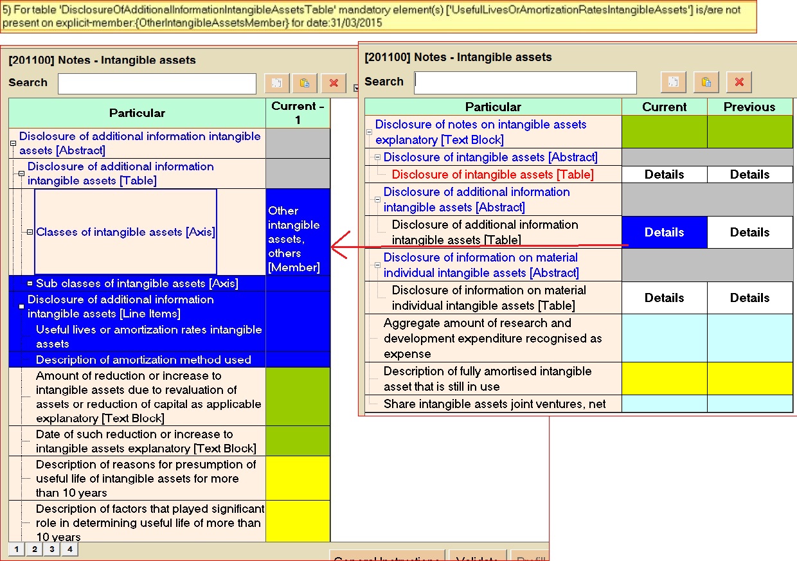Click the Validate button

pyautogui.click(x=477, y=557)
